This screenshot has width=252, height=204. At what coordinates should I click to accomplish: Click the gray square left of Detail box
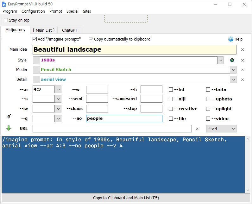tap(36, 80)
